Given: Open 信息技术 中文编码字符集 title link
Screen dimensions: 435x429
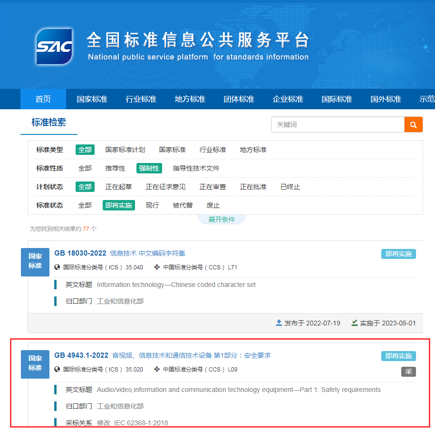Looking at the screenshot, I should 147,254.
